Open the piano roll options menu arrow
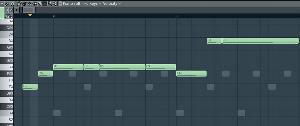Screen dimensions: 300x126 (2, 4)
